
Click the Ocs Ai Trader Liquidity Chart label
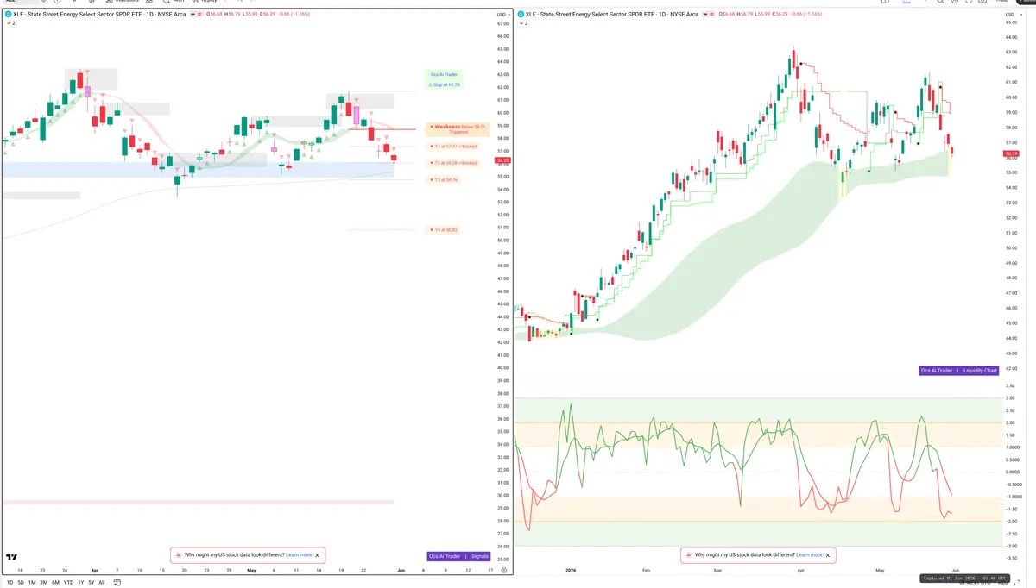pos(958,371)
